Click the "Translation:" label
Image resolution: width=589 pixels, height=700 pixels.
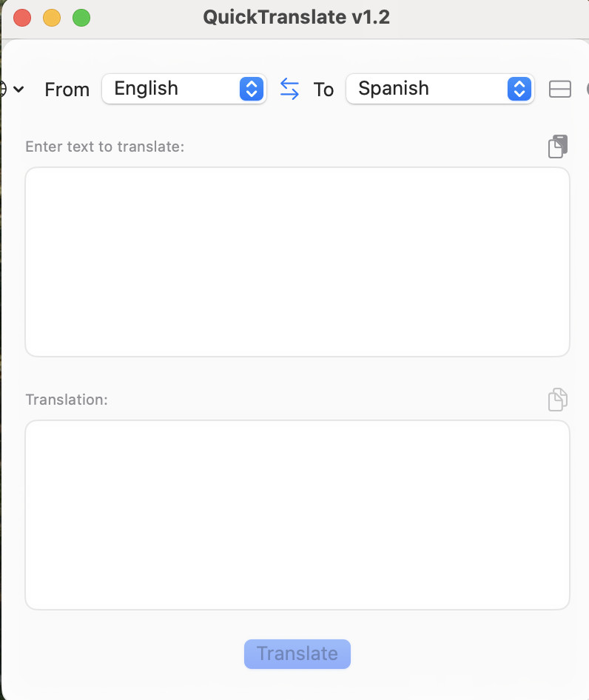67,400
